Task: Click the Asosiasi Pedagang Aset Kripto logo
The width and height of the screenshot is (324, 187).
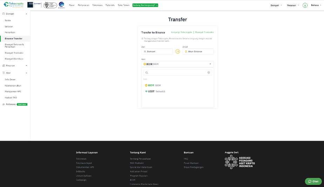Action: click(x=240, y=162)
